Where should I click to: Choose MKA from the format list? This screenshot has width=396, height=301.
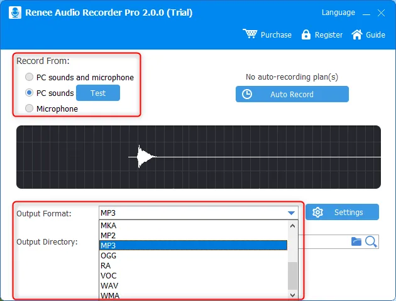193,225
